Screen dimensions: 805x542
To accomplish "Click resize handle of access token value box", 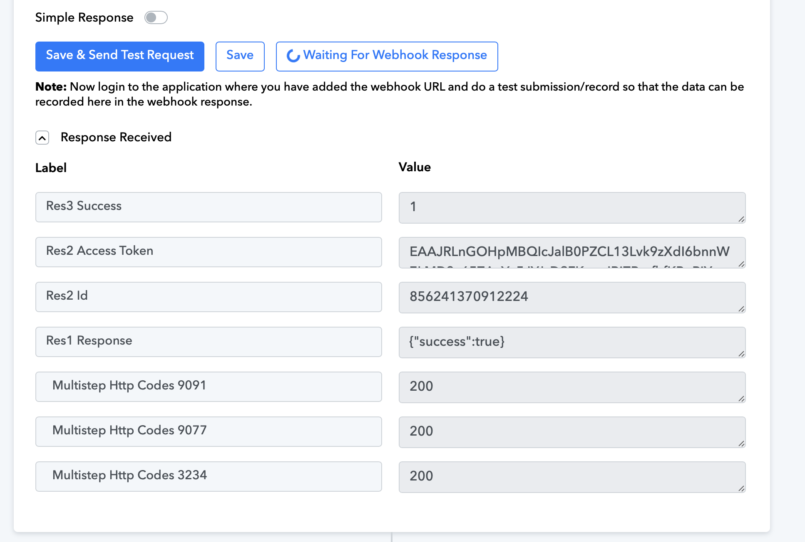I will pyautogui.click(x=741, y=264).
